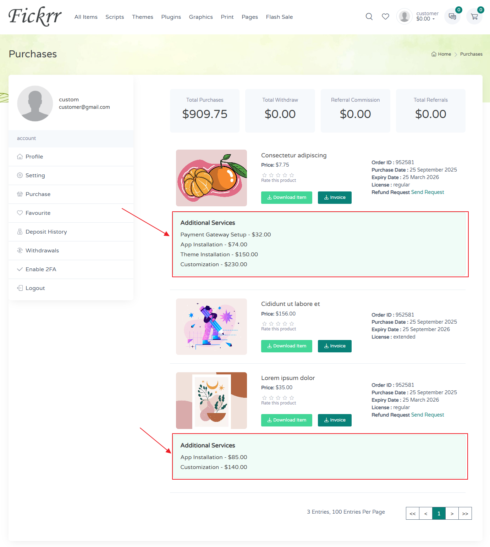Screen dimensions: 490x547
Task: Open the messages chat icon
Action: tap(452, 16)
